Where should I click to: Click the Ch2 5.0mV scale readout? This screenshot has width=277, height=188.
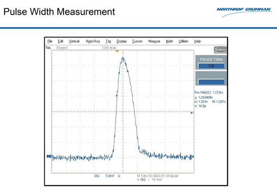point(104,176)
